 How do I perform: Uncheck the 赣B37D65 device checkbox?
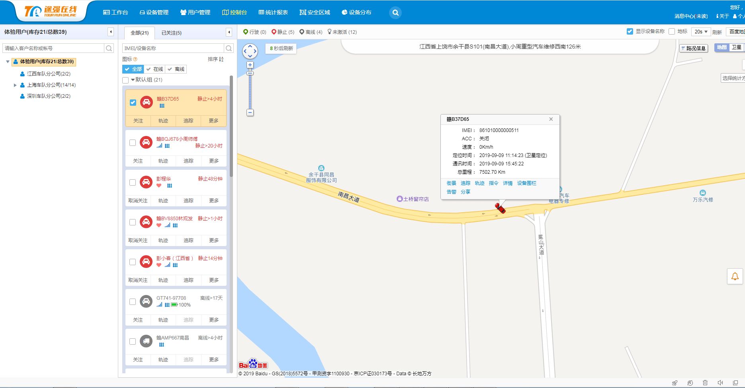pyautogui.click(x=133, y=102)
